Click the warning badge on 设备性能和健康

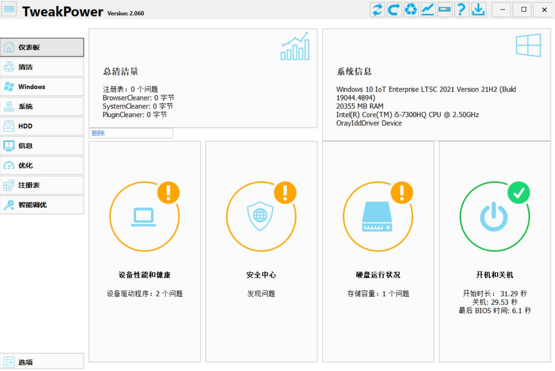click(x=168, y=192)
